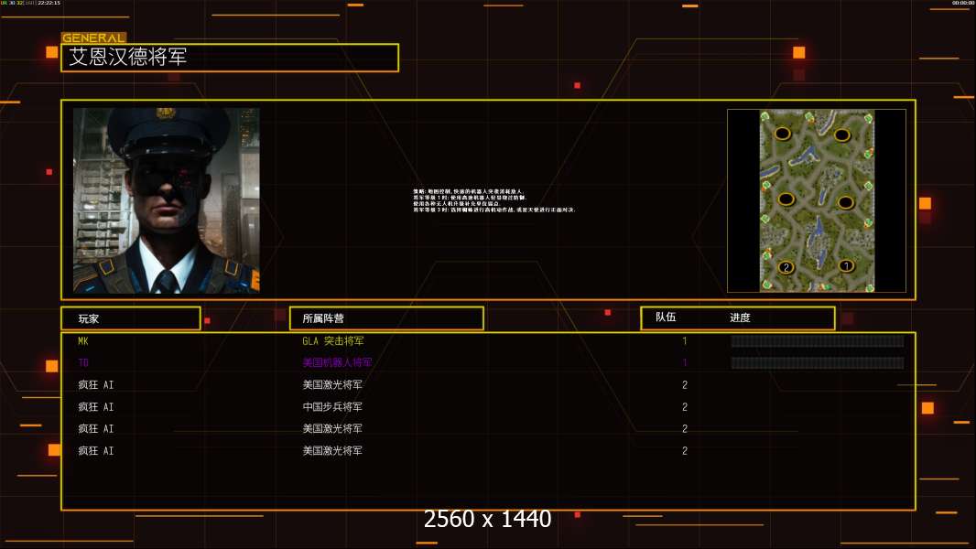Click the 所属阵营 column header
This screenshot has width=976, height=549.
coord(323,318)
